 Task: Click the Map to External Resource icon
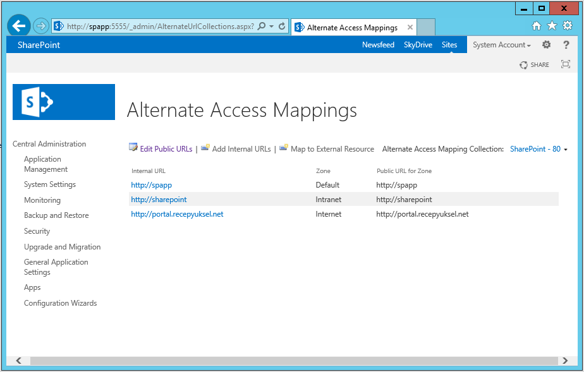pos(284,147)
